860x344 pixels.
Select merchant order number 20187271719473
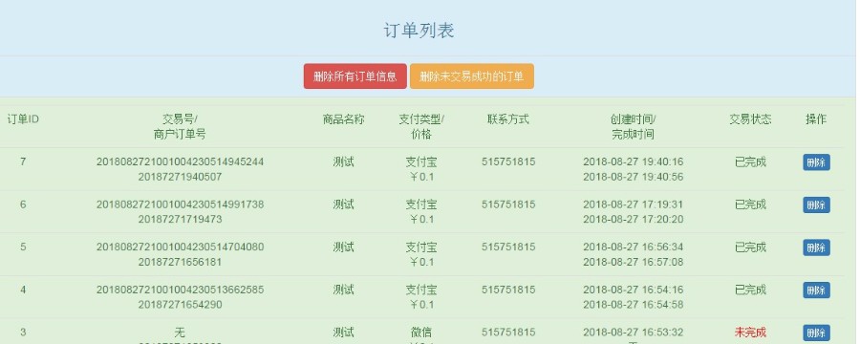point(180,219)
